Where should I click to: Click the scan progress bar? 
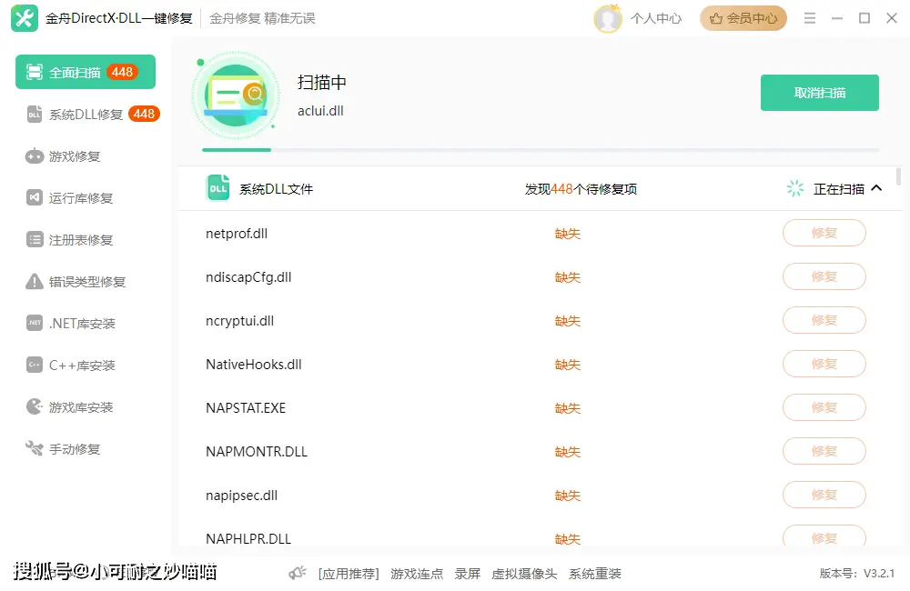click(x=540, y=149)
